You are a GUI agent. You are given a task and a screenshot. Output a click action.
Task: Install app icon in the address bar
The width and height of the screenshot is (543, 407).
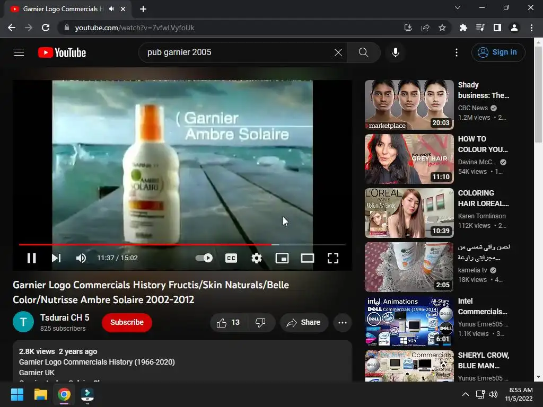pyautogui.click(x=408, y=28)
